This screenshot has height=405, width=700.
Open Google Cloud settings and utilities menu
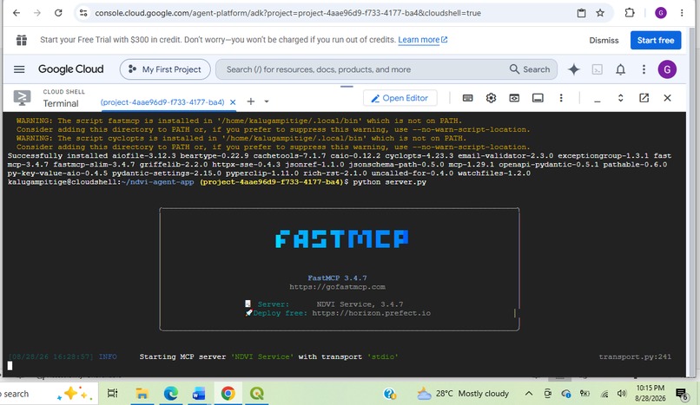pyautogui.click(x=644, y=69)
